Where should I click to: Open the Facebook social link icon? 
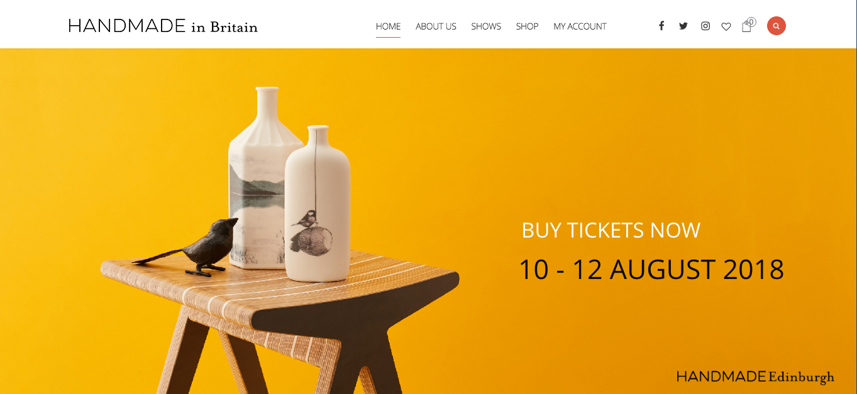pyautogui.click(x=661, y=26)
